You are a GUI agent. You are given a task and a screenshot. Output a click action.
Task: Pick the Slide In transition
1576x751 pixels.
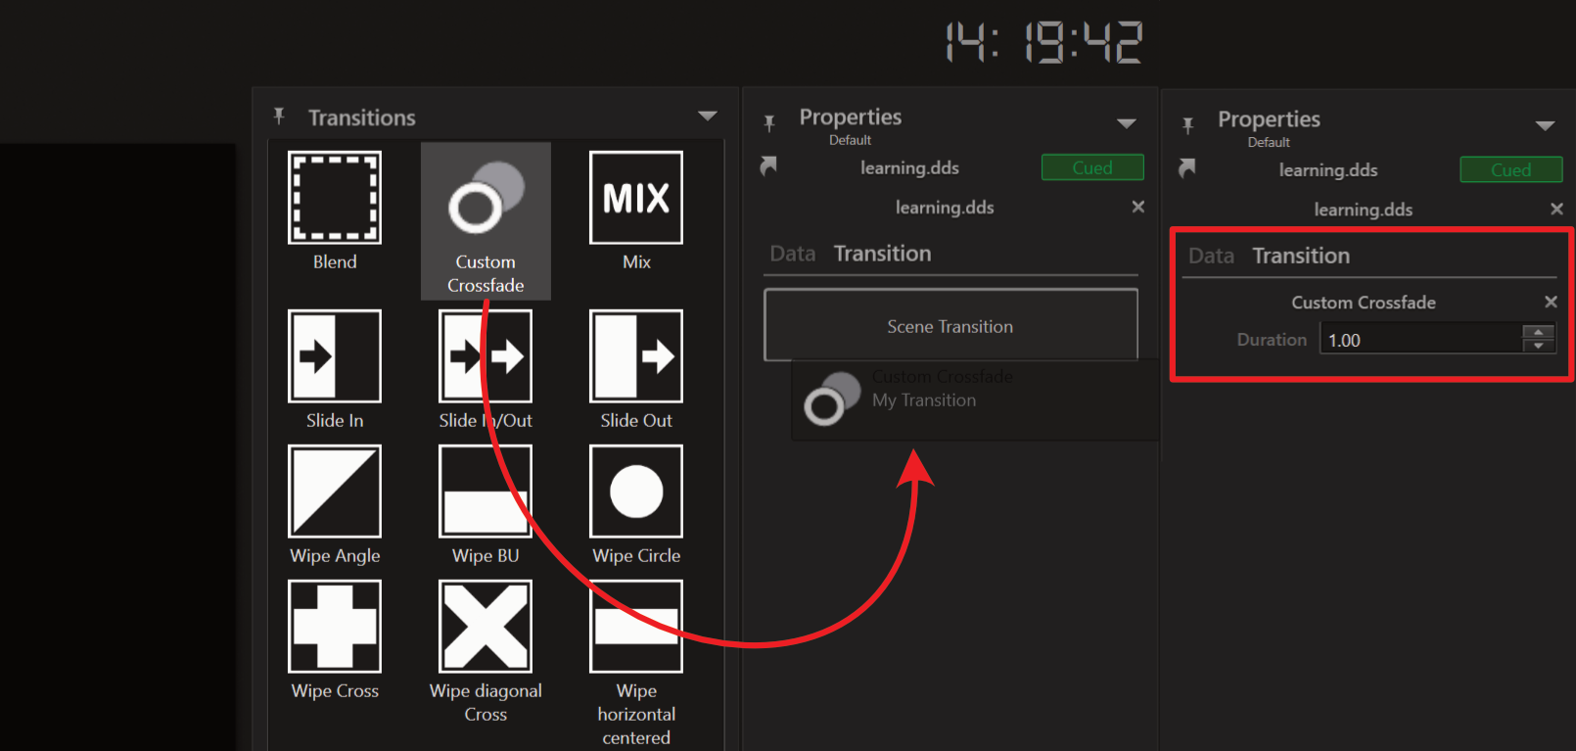pos(334,356)
